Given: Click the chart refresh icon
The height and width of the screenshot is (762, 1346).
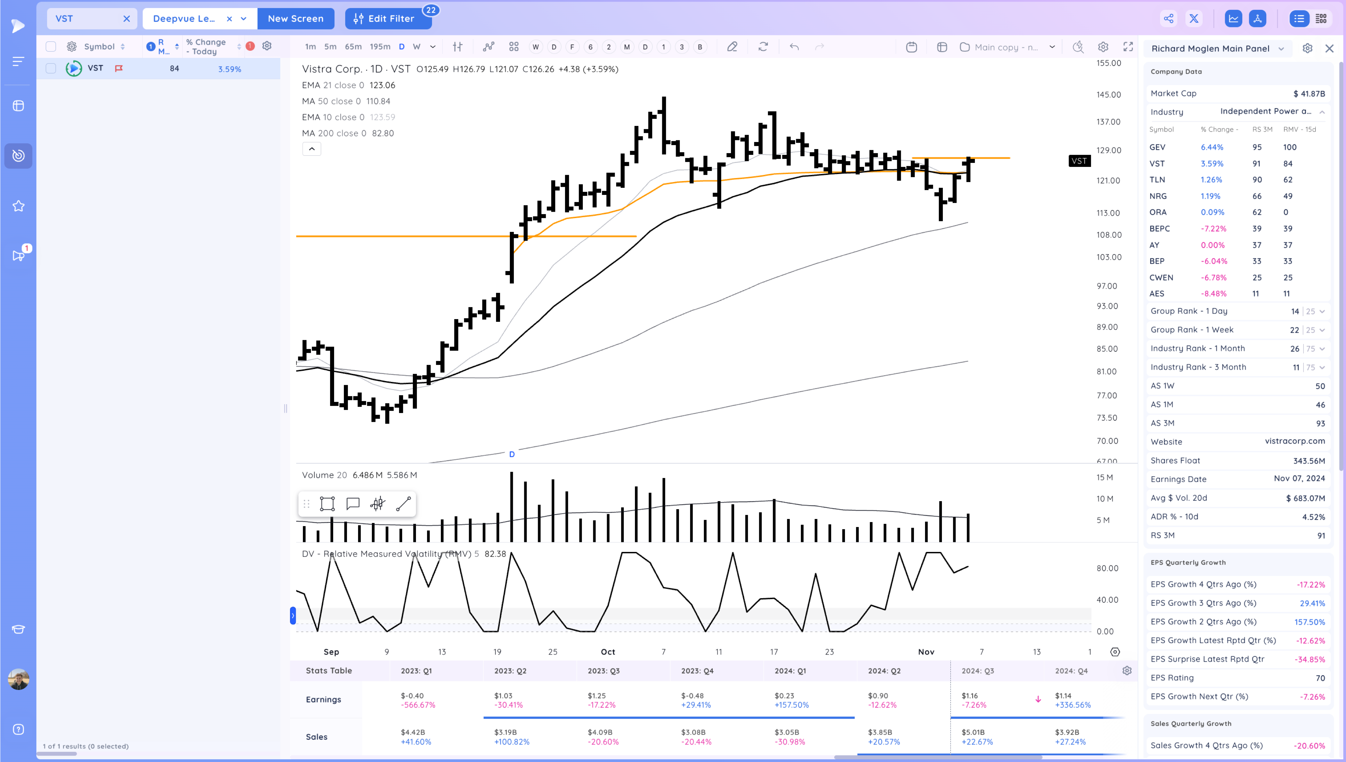Looking at the screenshot, I should coord(763,47).
